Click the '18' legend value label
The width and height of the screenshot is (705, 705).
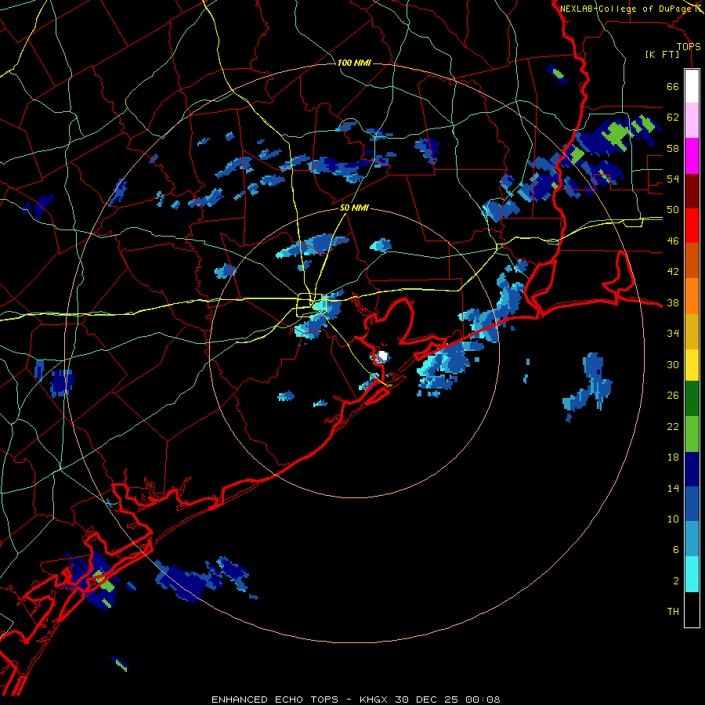(x=673, y=457)
